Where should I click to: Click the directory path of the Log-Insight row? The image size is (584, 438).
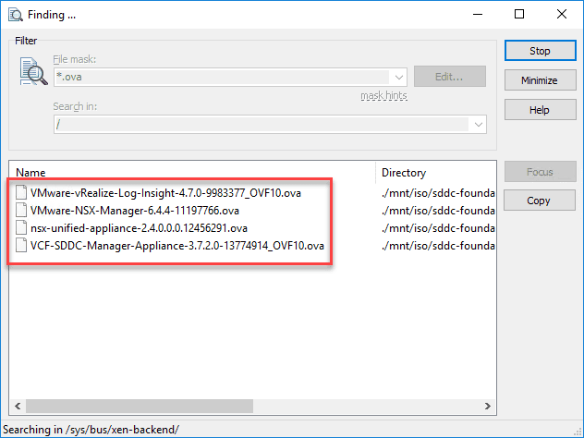point(438,193)
